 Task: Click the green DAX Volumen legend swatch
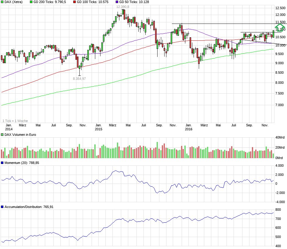[2, 135]
